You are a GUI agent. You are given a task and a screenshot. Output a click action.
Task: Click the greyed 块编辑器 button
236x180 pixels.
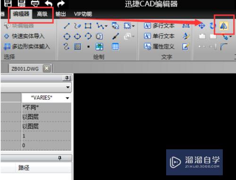[x=19, y=26]
